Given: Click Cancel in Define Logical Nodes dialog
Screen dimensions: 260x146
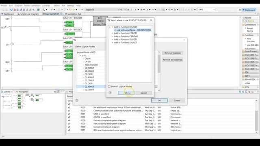Looking at the screenshot, I should tap(177, 101).
